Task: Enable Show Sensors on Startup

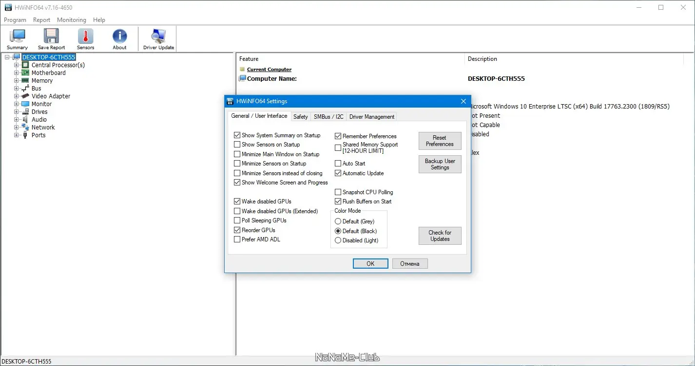Action: [x=237, y=145]
